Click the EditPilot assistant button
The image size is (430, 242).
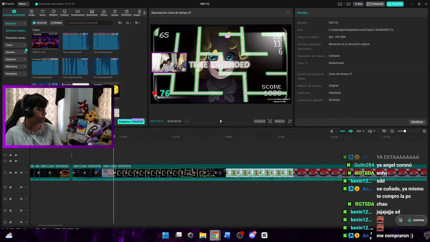416,220
